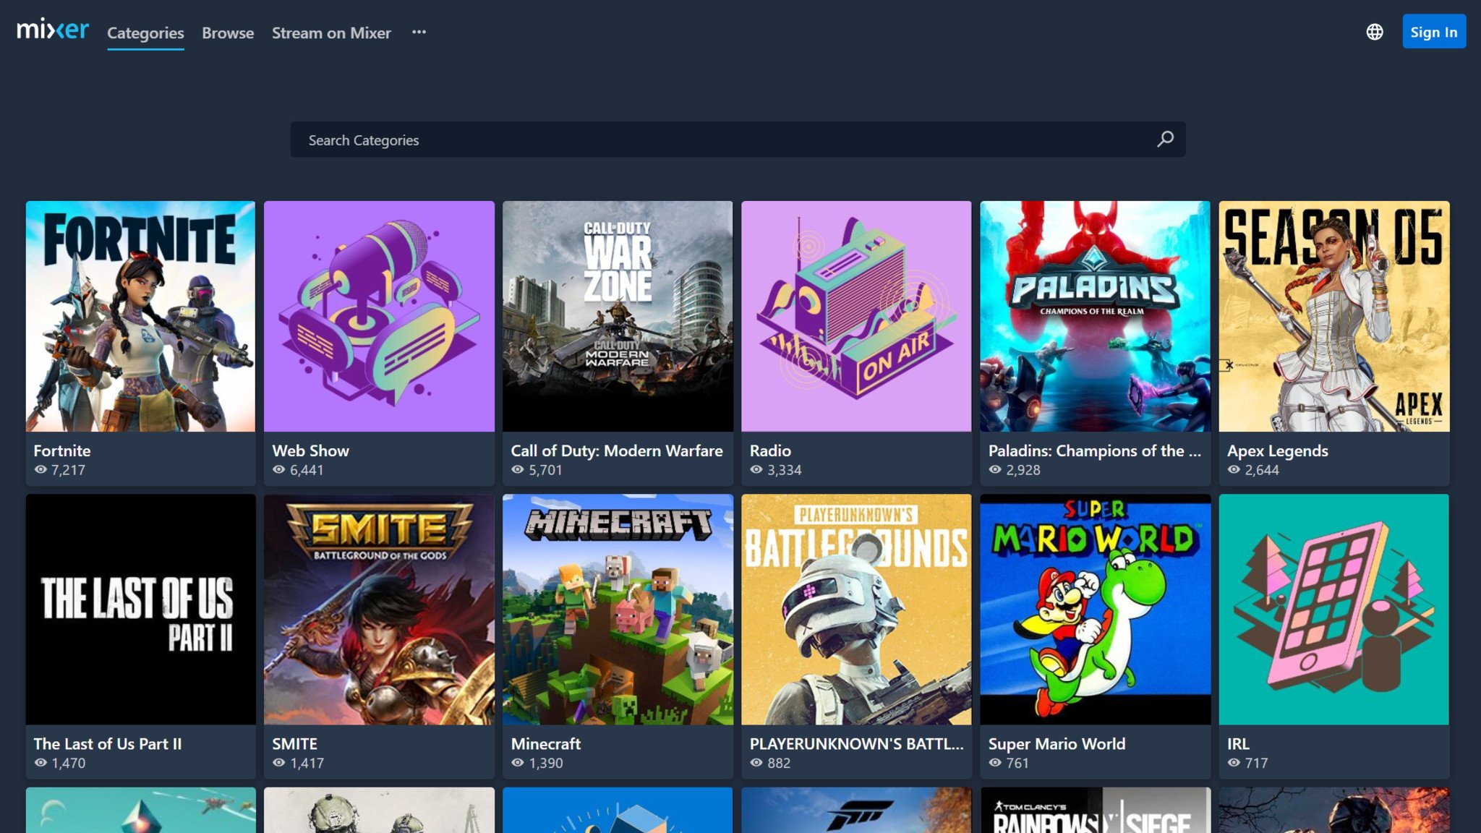Screen dimensions: 1481x833
Task: Click Paladins: Champions of the ... title
Action: pos(1094,450)
